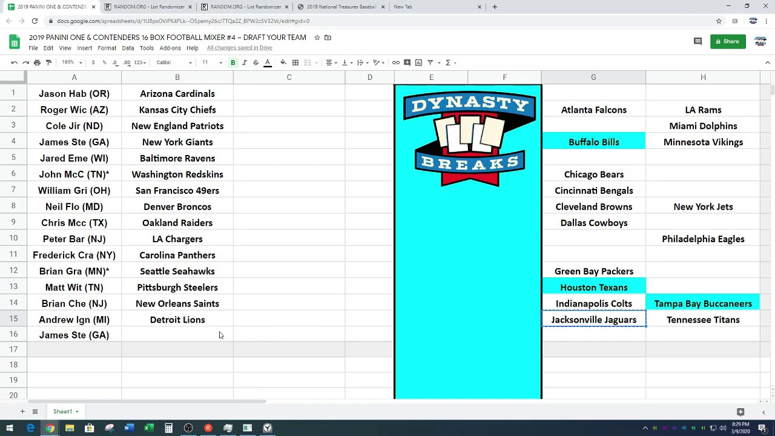Open Microsoft Edge from the taskbar
775x436 pixels.
coord(30,428)
